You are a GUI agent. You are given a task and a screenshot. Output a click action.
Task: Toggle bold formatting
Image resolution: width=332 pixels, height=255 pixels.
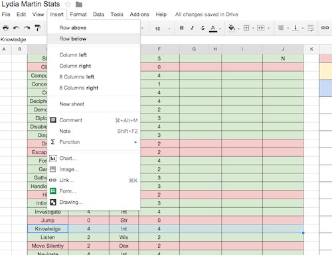tap(182, 28)
